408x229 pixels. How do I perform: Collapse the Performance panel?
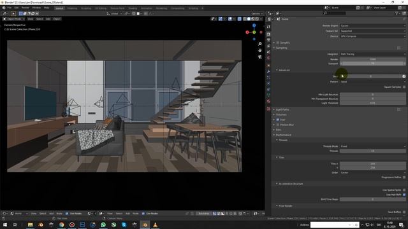pyautogui.click(x=283, y=135)
